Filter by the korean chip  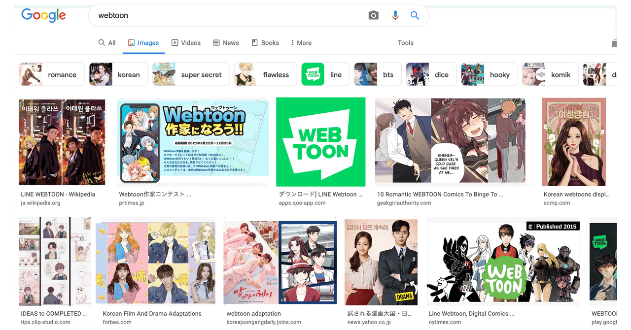[x=118, y=74]
